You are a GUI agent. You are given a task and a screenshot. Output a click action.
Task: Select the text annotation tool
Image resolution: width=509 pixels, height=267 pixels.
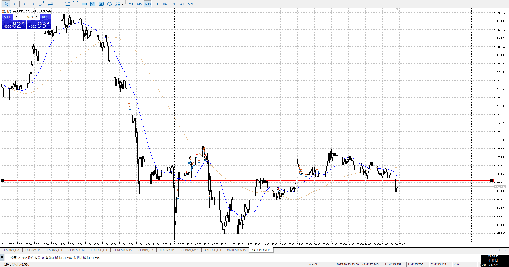[59, 4]
